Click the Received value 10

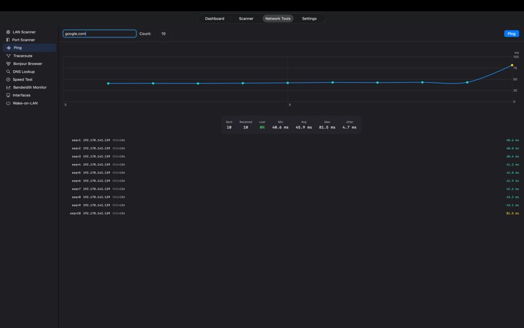click(246, 127)
